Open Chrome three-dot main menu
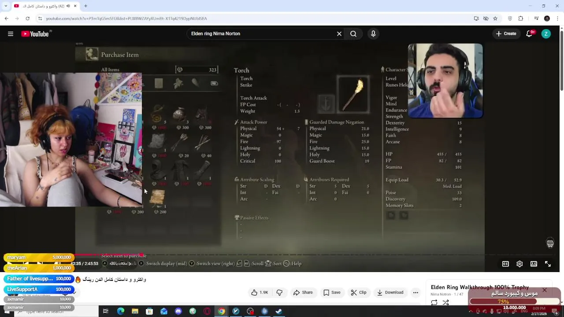Screen dimensions: 564x317 (x=557, y=18)
